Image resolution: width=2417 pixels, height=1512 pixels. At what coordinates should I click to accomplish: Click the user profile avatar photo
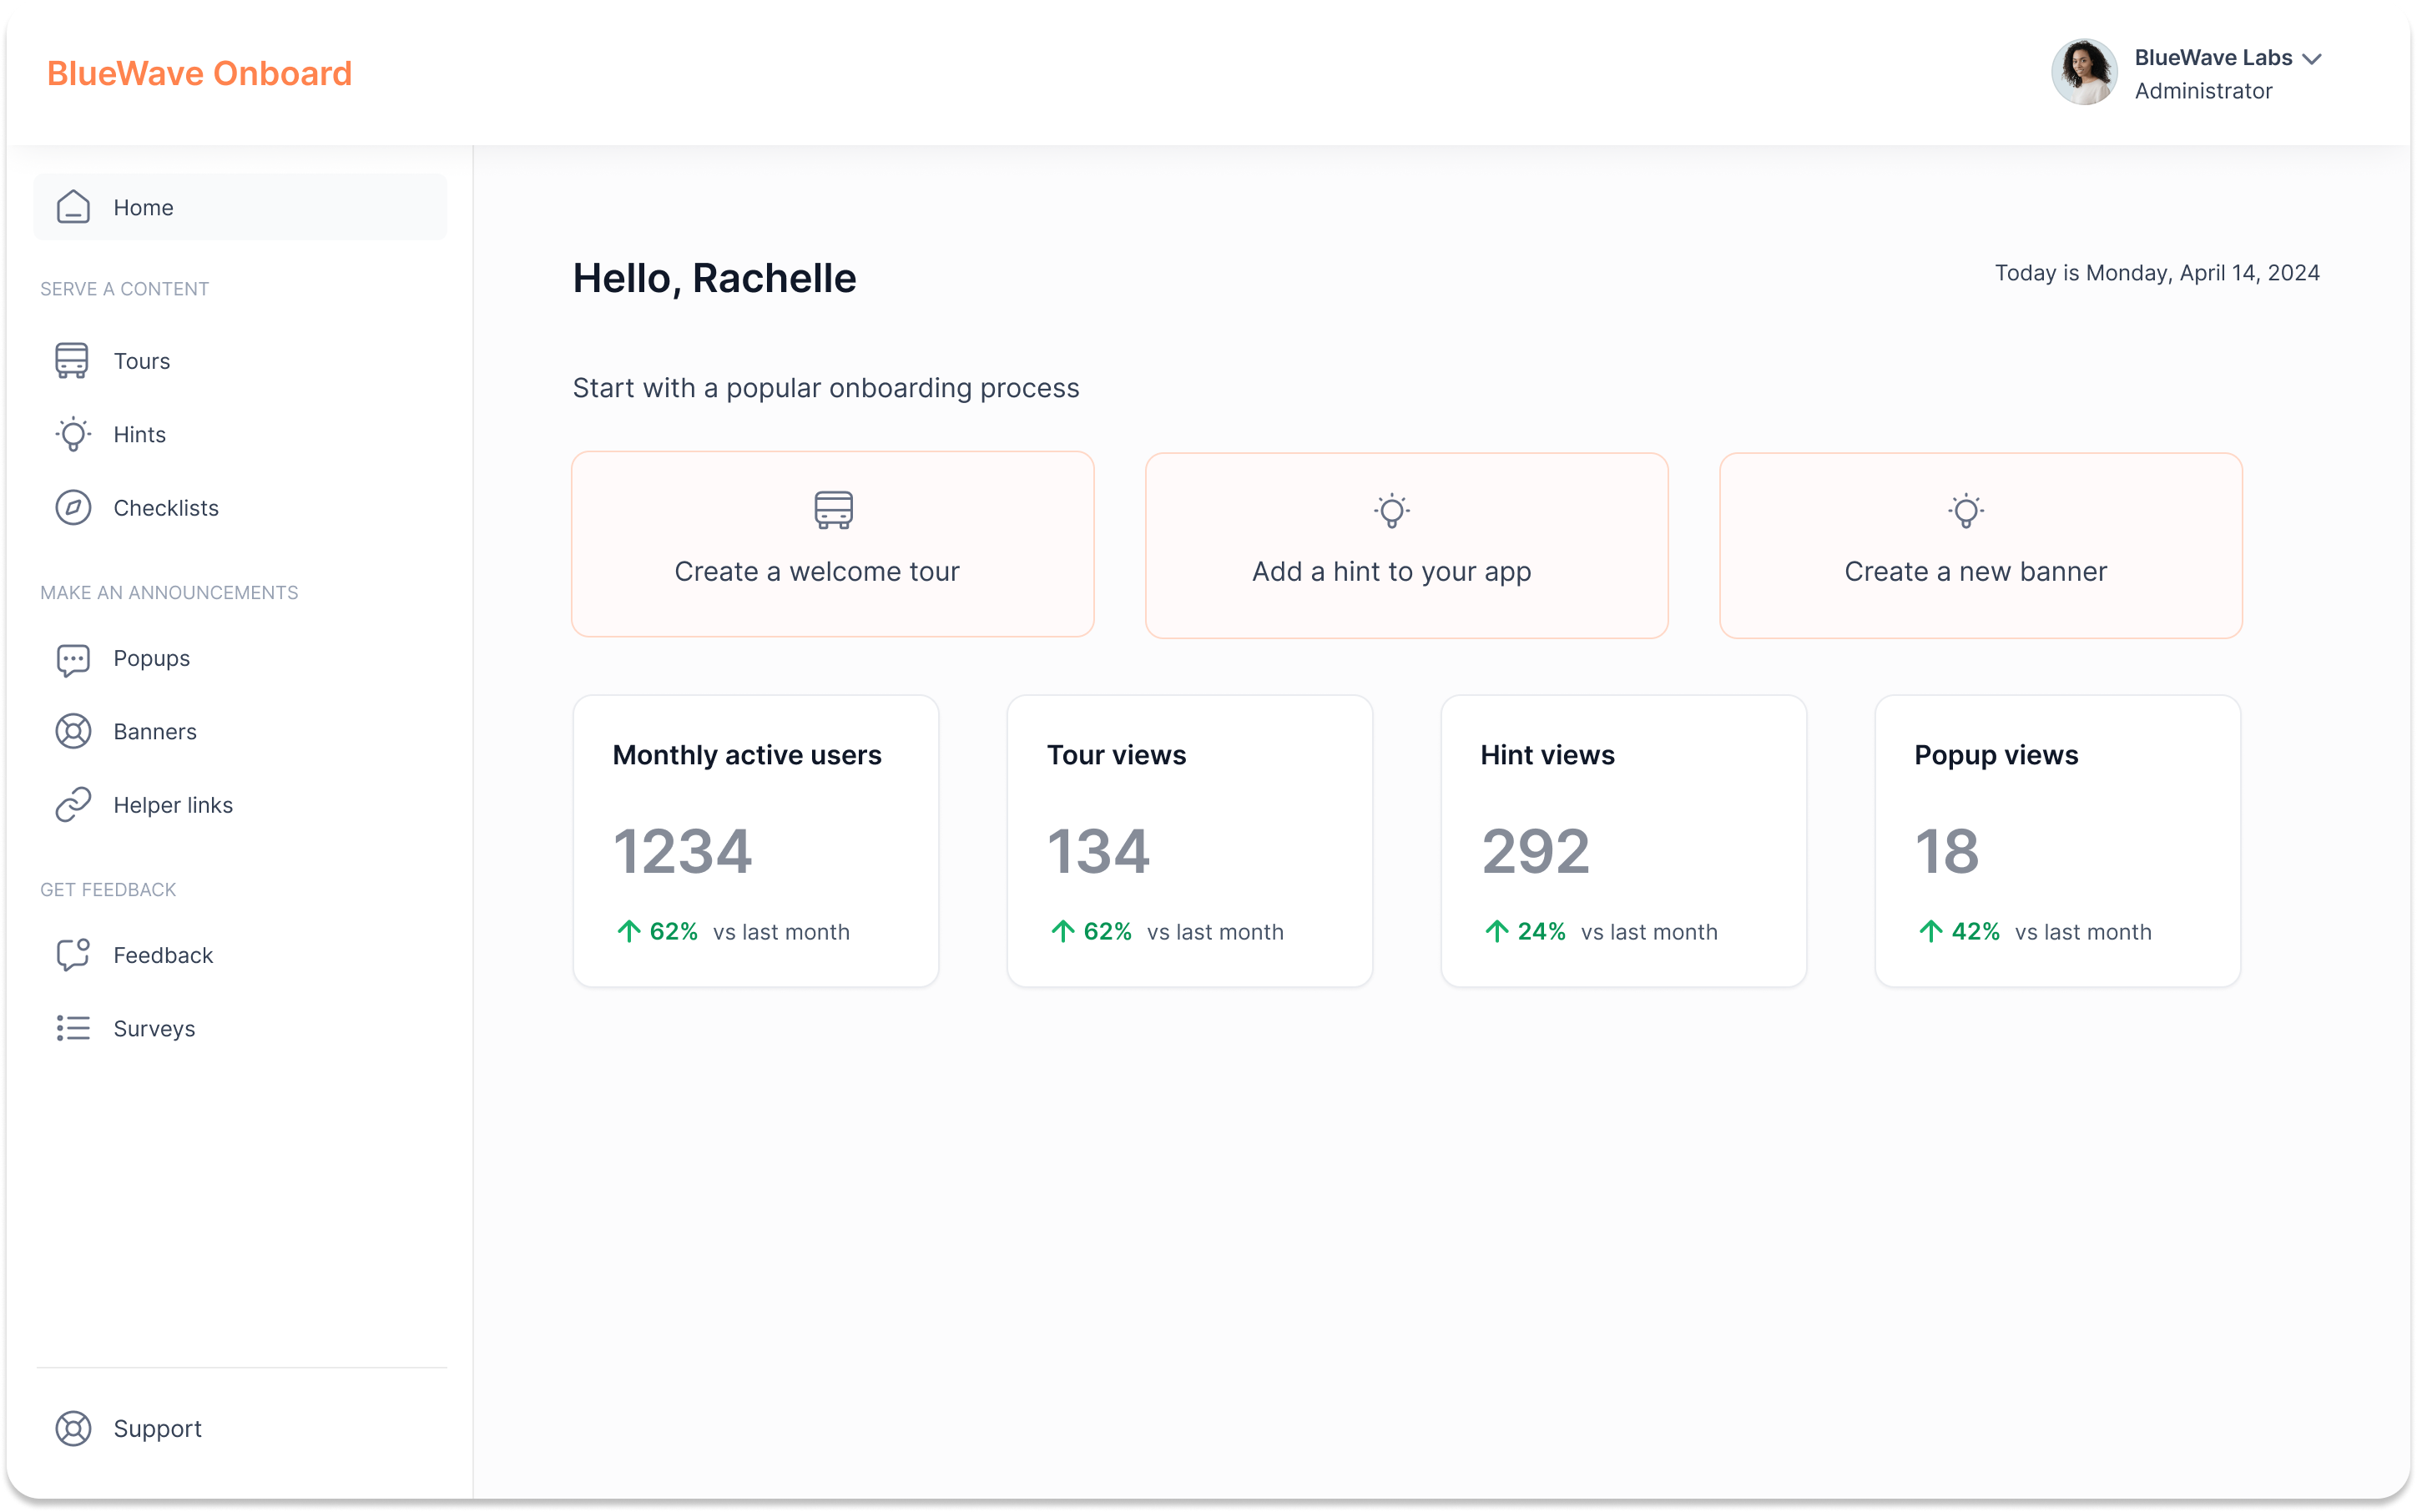point(2084,73)
